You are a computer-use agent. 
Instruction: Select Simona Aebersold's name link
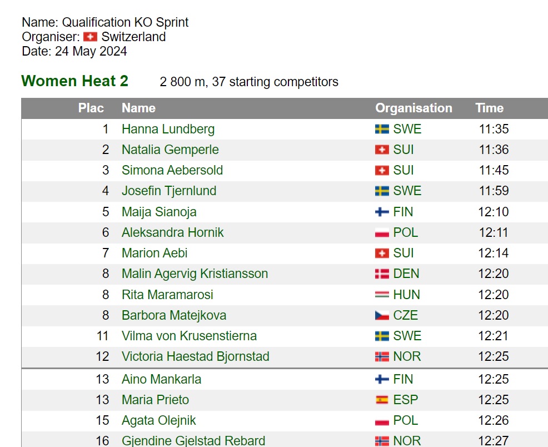[x=172, y=170]
